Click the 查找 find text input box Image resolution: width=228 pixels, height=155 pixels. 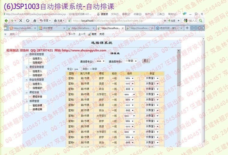[42, 34]
